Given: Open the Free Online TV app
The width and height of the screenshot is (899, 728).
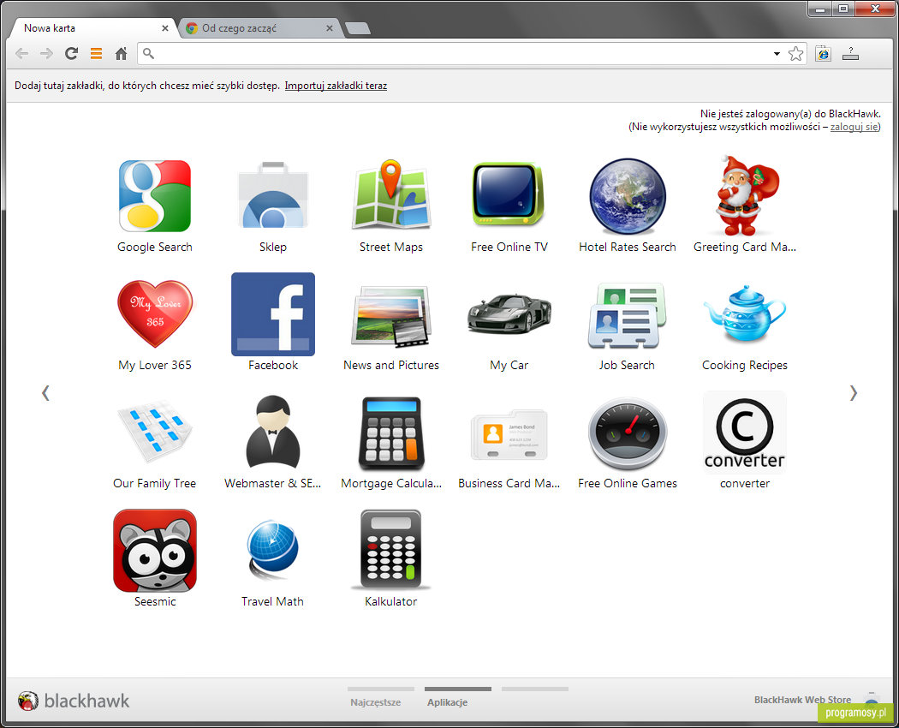Looking at the screenshot, I should pyautogui.click(x=509, y=195).
